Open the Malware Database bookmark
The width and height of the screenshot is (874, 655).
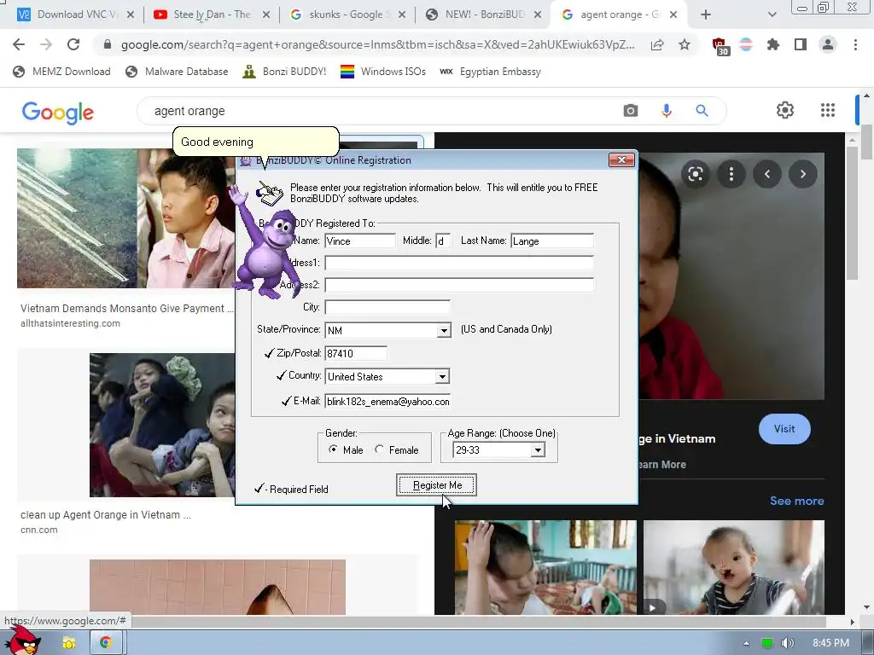177,72
